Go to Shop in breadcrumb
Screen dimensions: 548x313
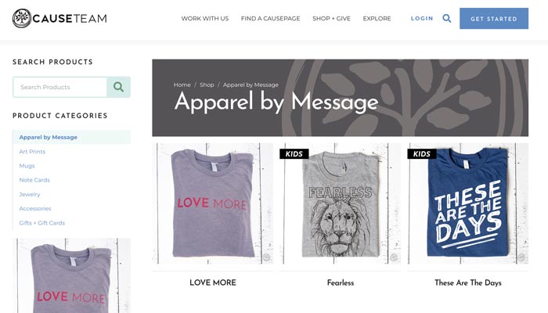click(x=207, y=85)
